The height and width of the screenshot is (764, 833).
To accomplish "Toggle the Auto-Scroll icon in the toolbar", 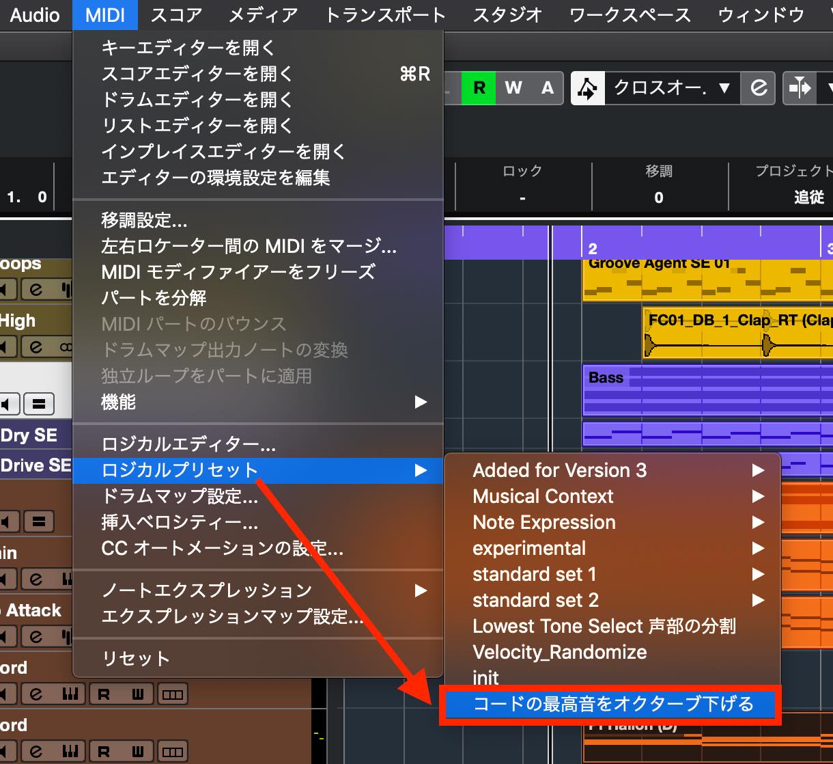I will click(x=800, y=88).
